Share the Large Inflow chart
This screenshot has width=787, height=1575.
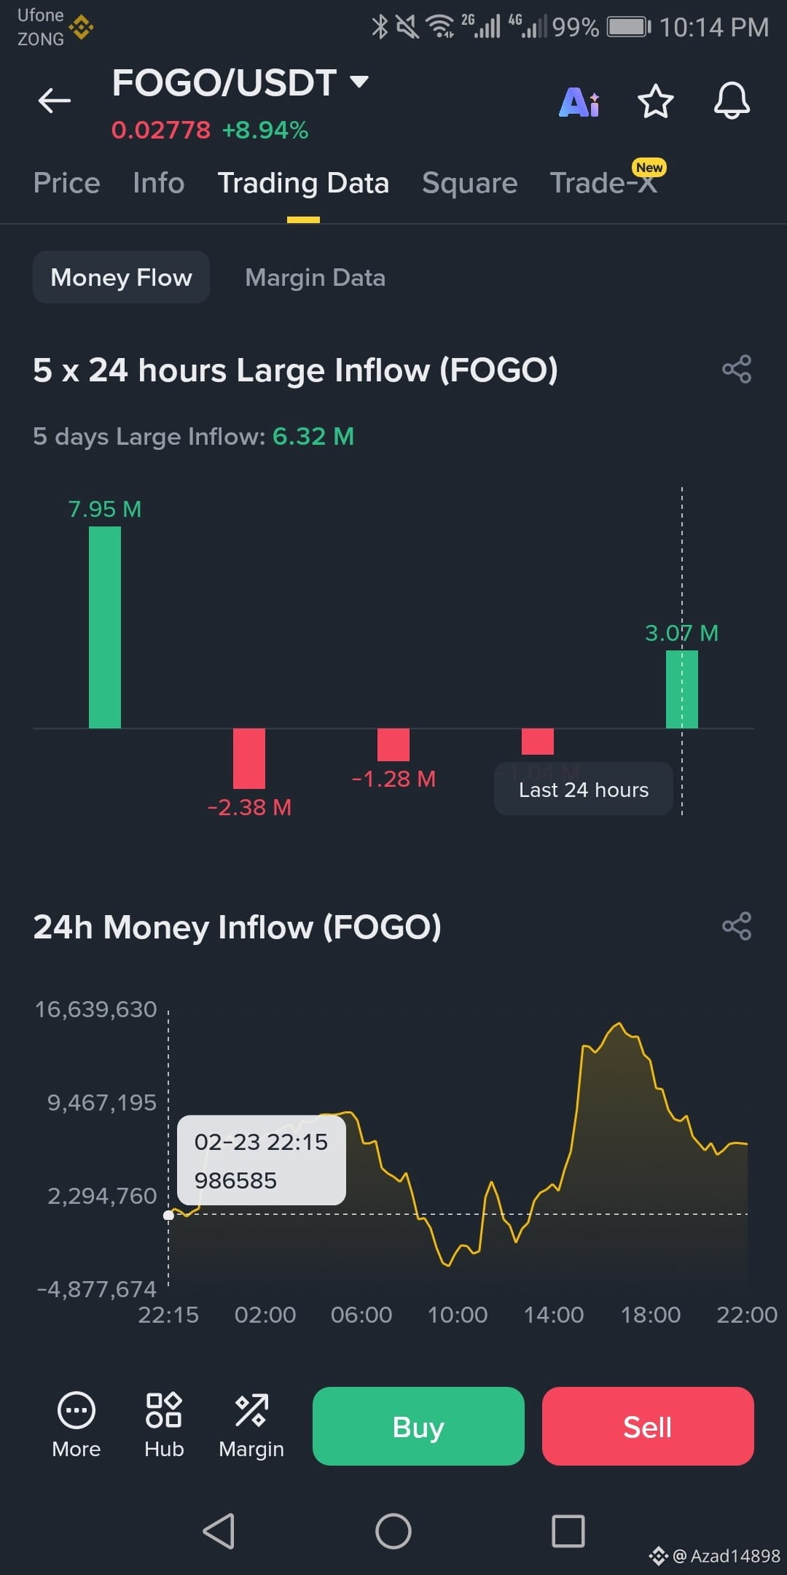click(737, 369)
